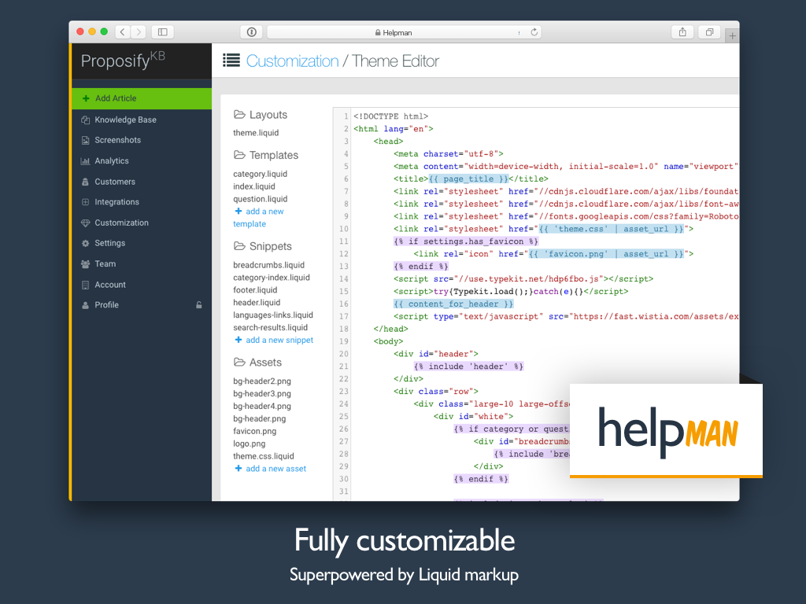
Task: Click the Customization diamond icon
Action: pos(85,223)
